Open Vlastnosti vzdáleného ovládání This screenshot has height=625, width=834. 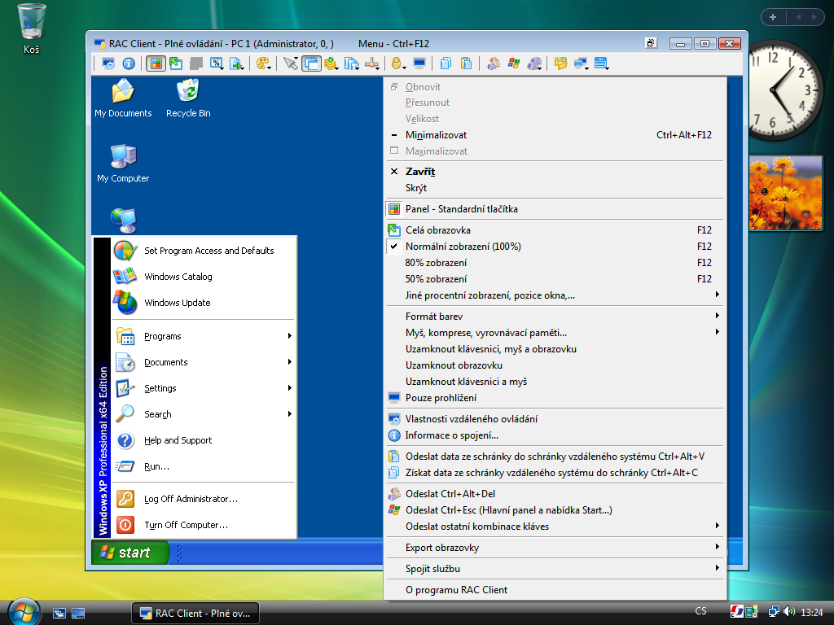(x=555, y=419)
